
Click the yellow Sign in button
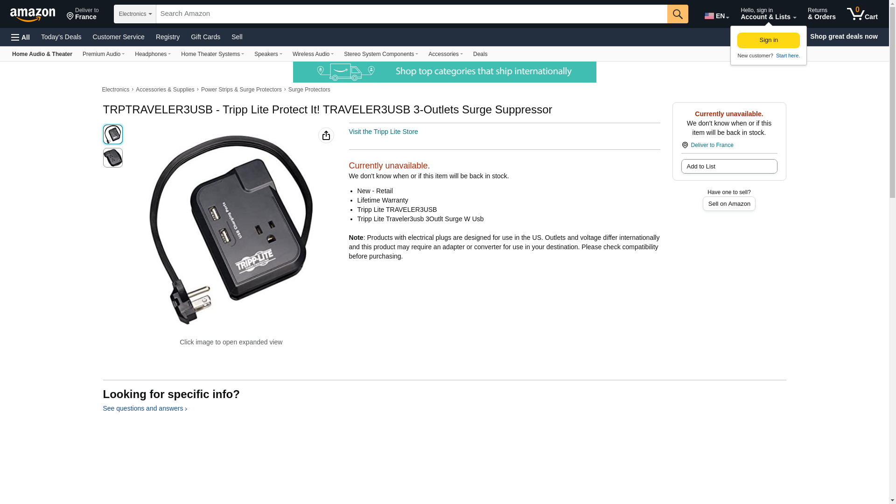coord(768,40)
